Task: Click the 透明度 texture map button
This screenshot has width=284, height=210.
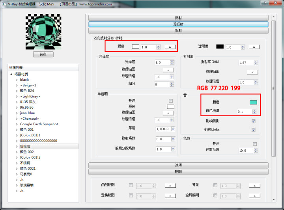Action: coord(254,47)
